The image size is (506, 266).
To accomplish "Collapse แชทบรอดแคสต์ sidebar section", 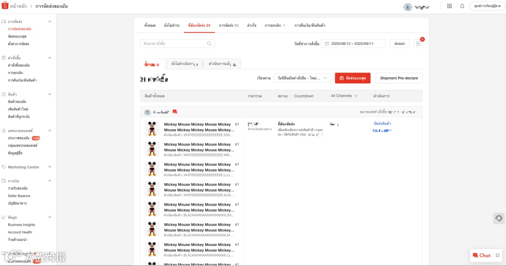I will coord(50,131).
